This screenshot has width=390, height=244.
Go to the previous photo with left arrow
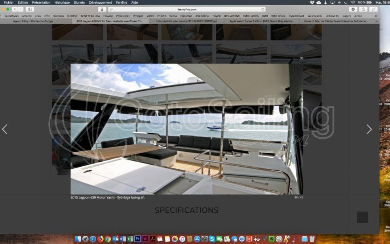coord(5,129)
